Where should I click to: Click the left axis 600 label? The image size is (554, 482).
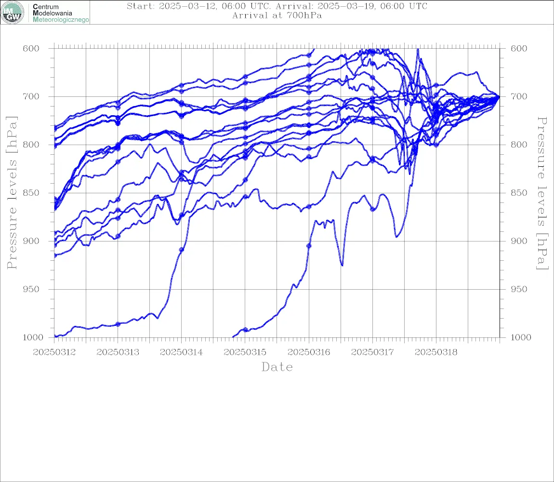[31, 49]
